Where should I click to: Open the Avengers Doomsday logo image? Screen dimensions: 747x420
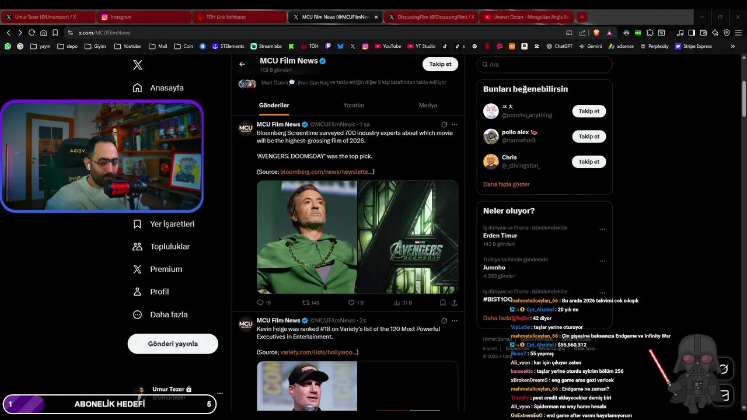click(x=408, y=237)
